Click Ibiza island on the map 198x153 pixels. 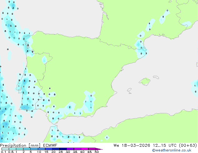point(129,90)
